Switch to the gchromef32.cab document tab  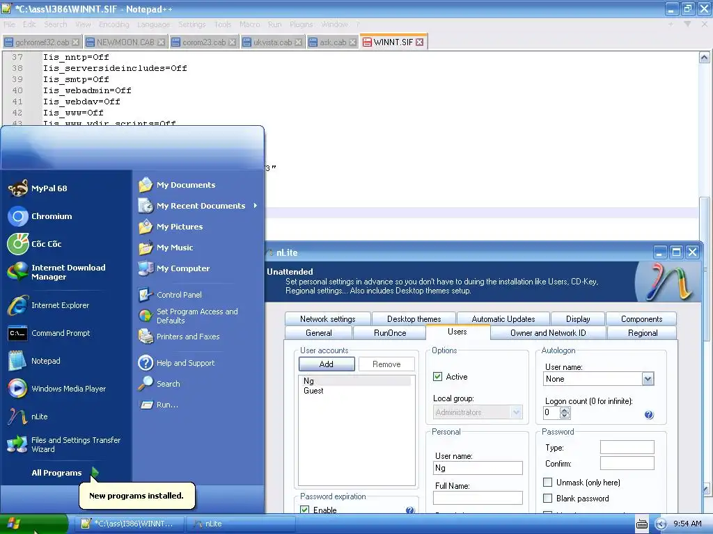(x=42, y=42)
